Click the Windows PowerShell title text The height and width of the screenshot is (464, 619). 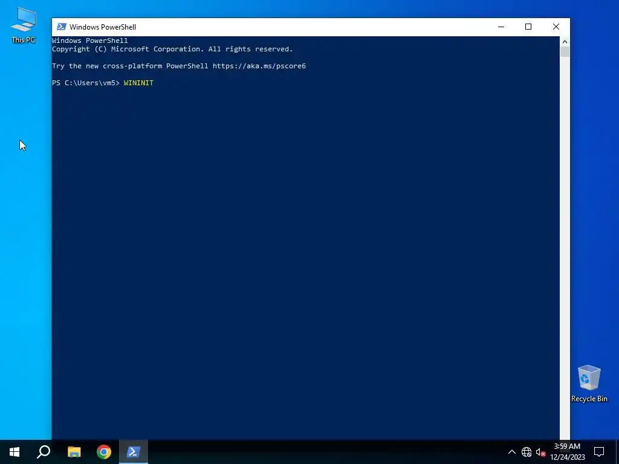[x=103, y=27]
